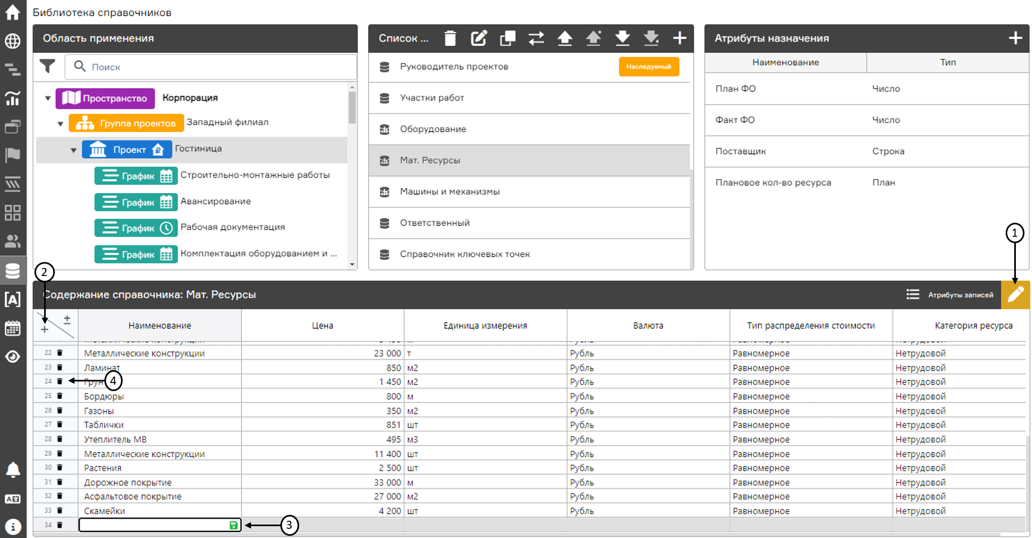Click the Утеплитель МВ name cell
The width and height of the screenshot is (1032, 538).
160,440
